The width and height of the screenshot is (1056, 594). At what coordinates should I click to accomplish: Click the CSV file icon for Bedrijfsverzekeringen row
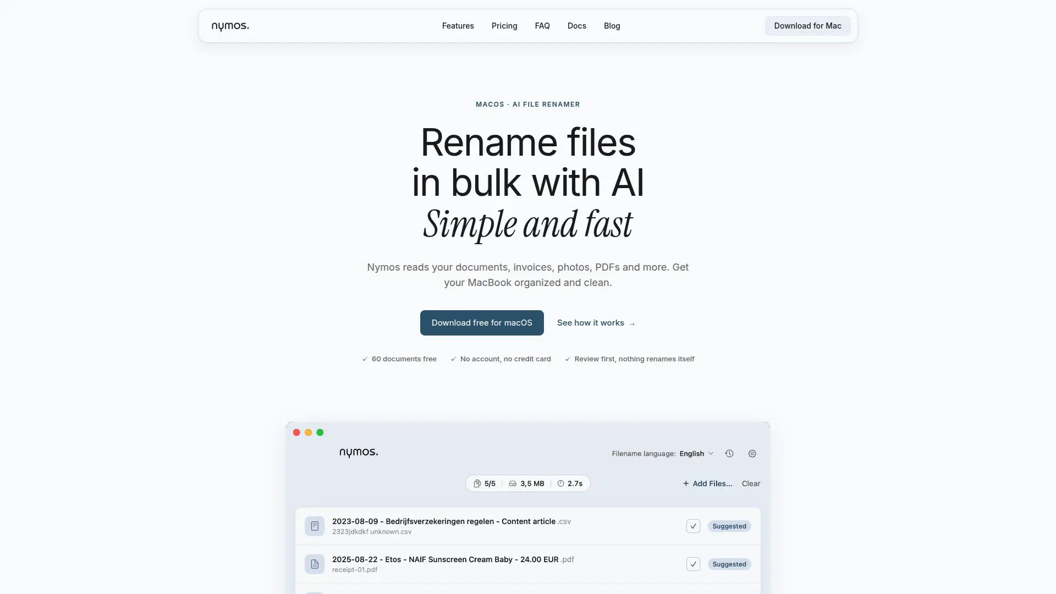[x=315, y=526]
